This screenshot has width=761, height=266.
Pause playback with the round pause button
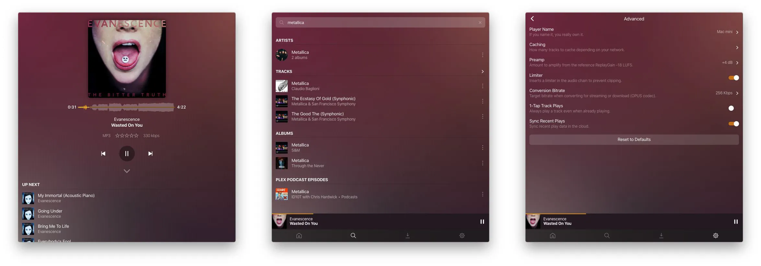pos(127,154)
